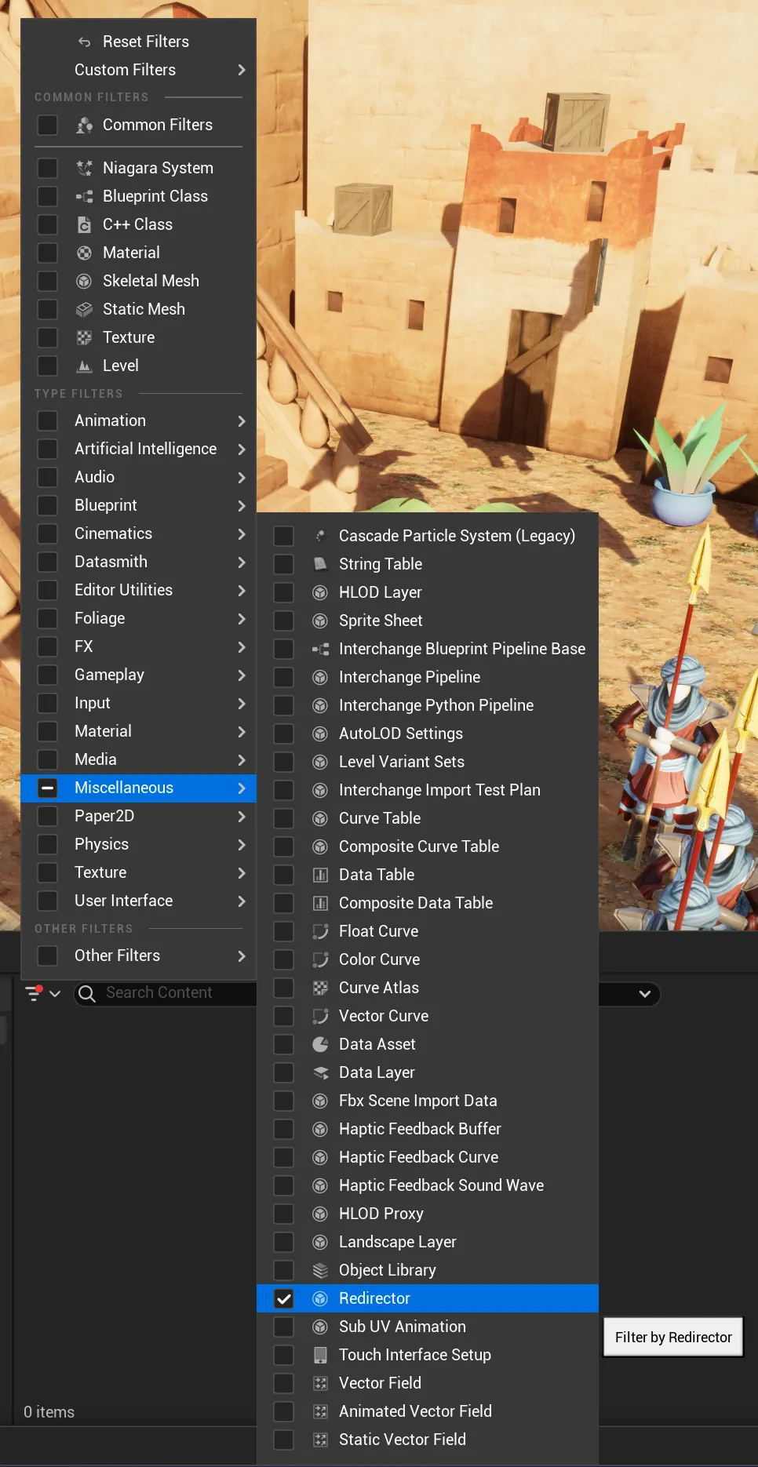Click Reset Filters
The width and height of the screenshot is (758, 1467).
139,42
